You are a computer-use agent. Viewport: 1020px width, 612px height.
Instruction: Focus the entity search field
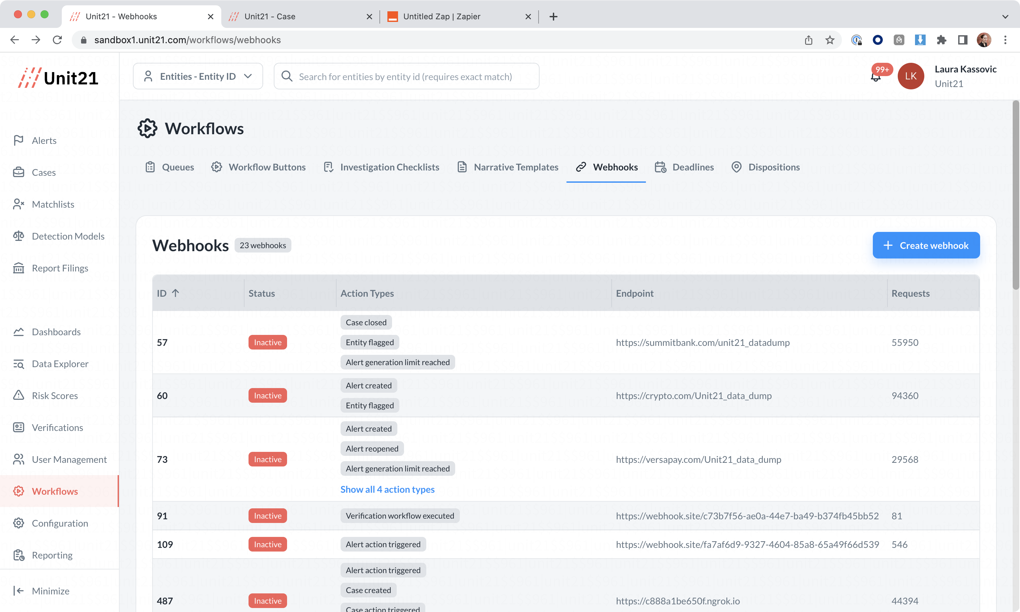pos(406,76)
